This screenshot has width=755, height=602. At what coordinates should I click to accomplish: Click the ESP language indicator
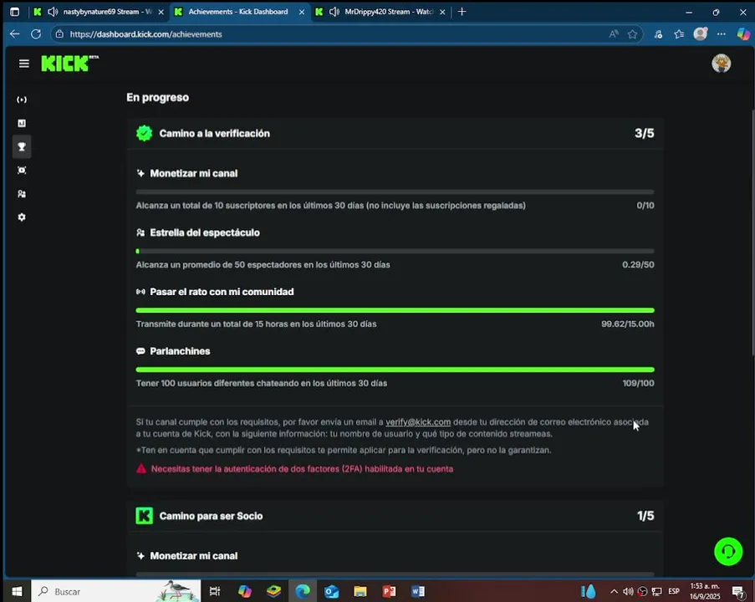tap(674, 591)
